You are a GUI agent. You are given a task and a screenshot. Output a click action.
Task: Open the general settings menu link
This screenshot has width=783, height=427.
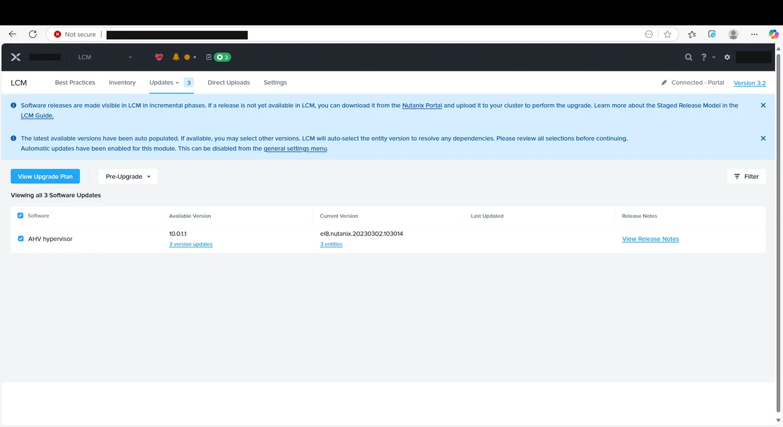tap(295, 149)
